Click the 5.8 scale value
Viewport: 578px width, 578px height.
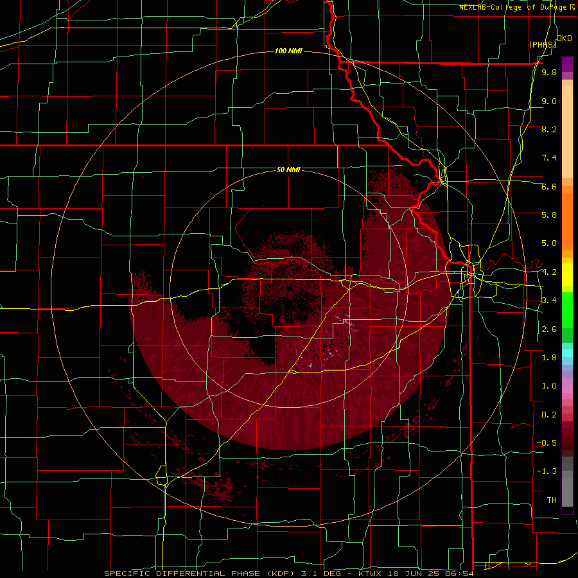(x=549, y=215)
